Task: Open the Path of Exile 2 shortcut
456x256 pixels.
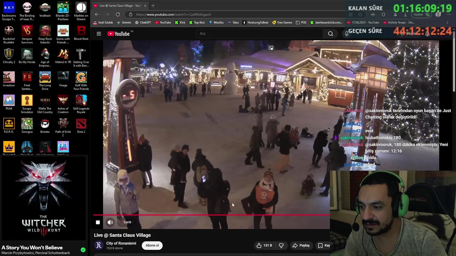Action: tap(63, 127)
